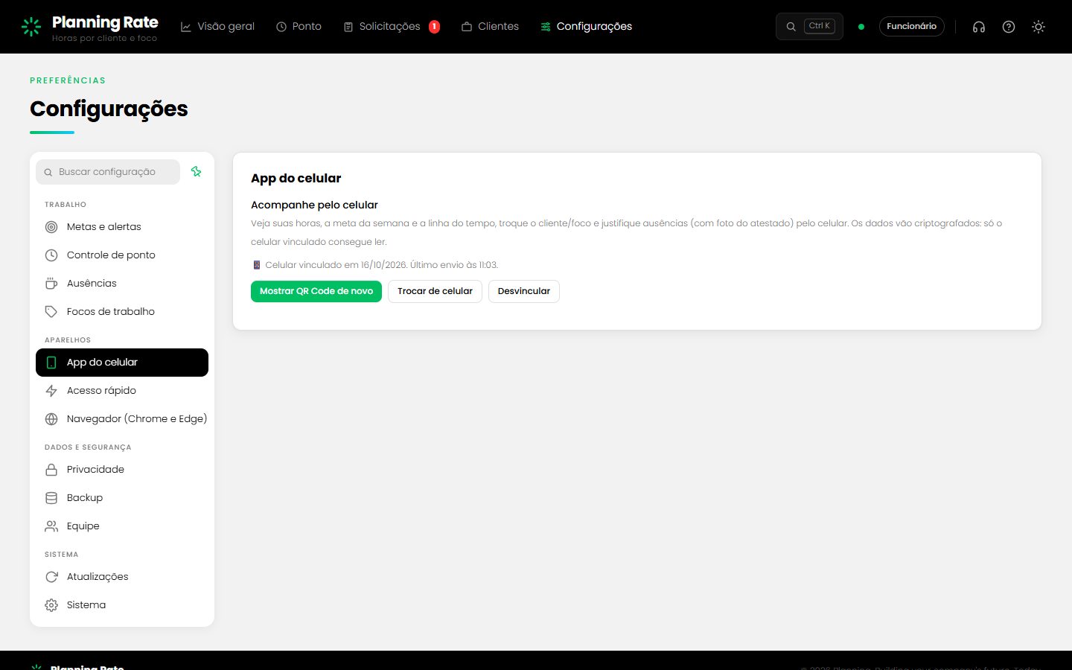Select App do celular in sidebar
Viewport: 1072px width, 670px height.
click(x=122, y=363)
